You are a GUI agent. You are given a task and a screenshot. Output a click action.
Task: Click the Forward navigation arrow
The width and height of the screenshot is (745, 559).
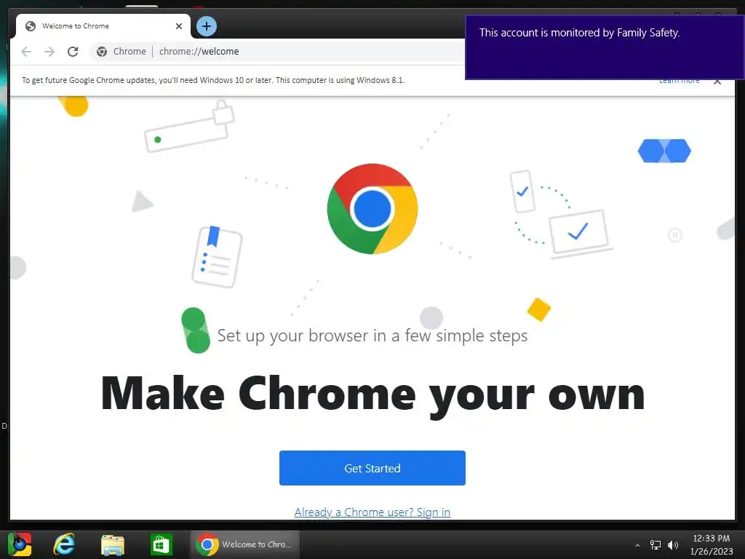(49, 52)
